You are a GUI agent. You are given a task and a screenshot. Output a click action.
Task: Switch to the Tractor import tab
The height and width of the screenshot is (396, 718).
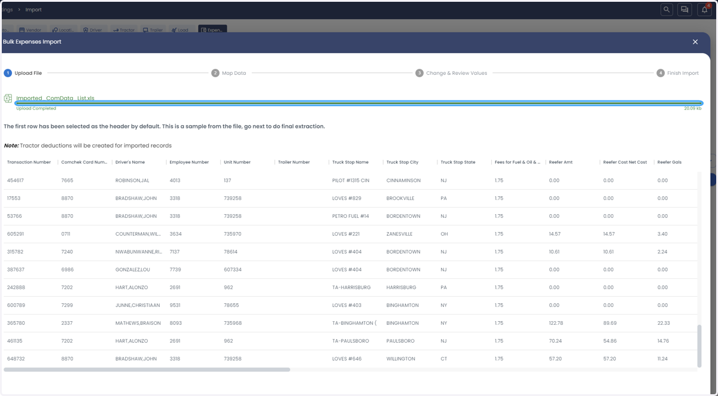[x=124, y=30]
